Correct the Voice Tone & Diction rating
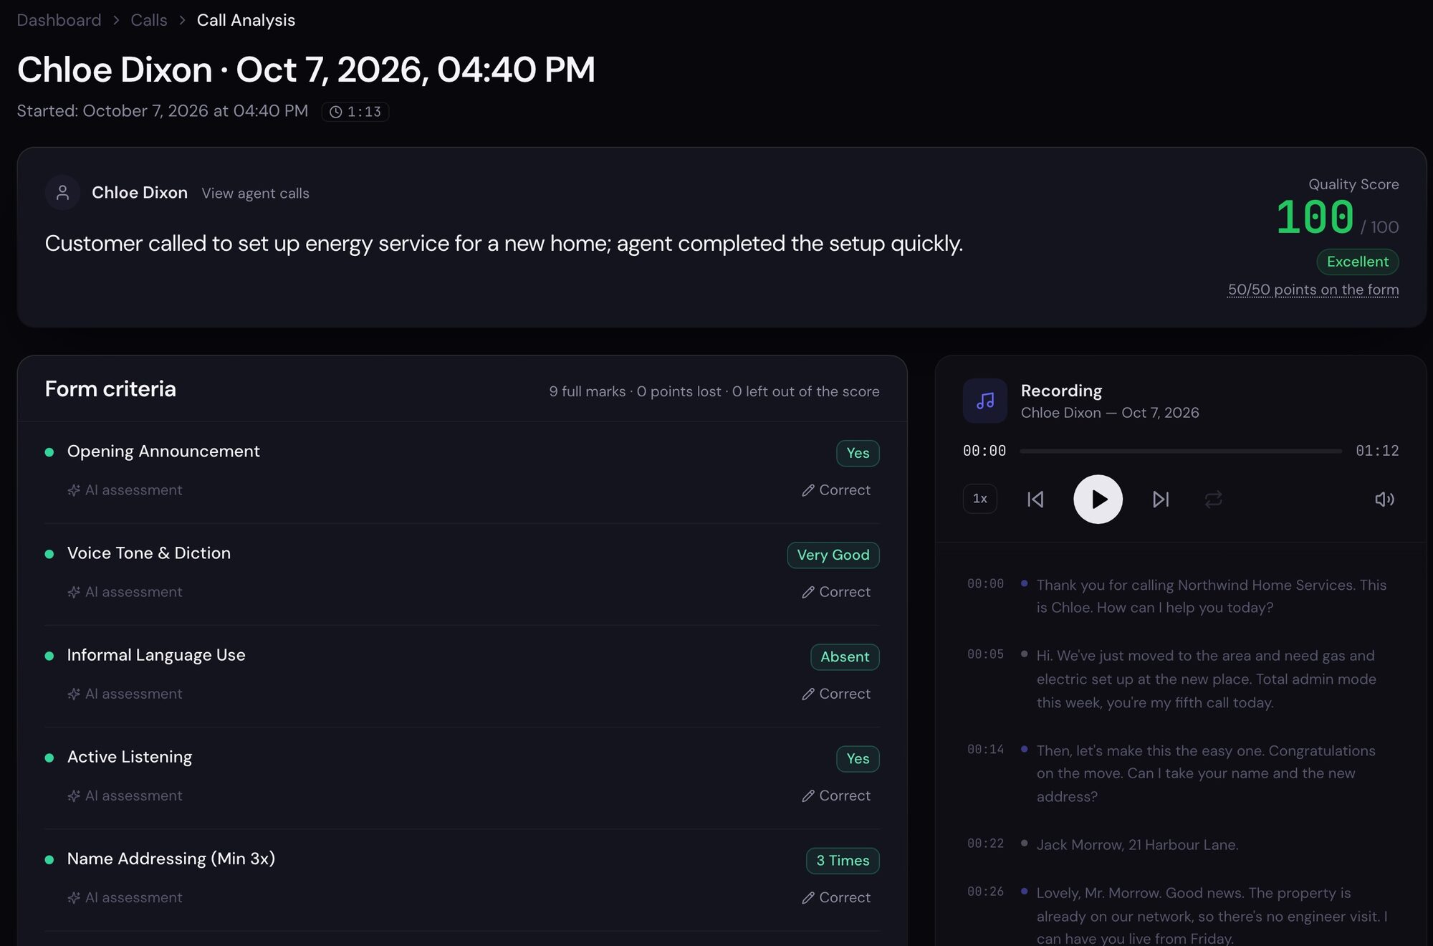This screenshot has height=946, width=1433. [836, 592]
